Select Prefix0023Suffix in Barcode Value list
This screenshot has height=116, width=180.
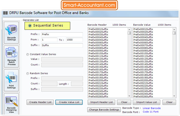pos(143,89)
